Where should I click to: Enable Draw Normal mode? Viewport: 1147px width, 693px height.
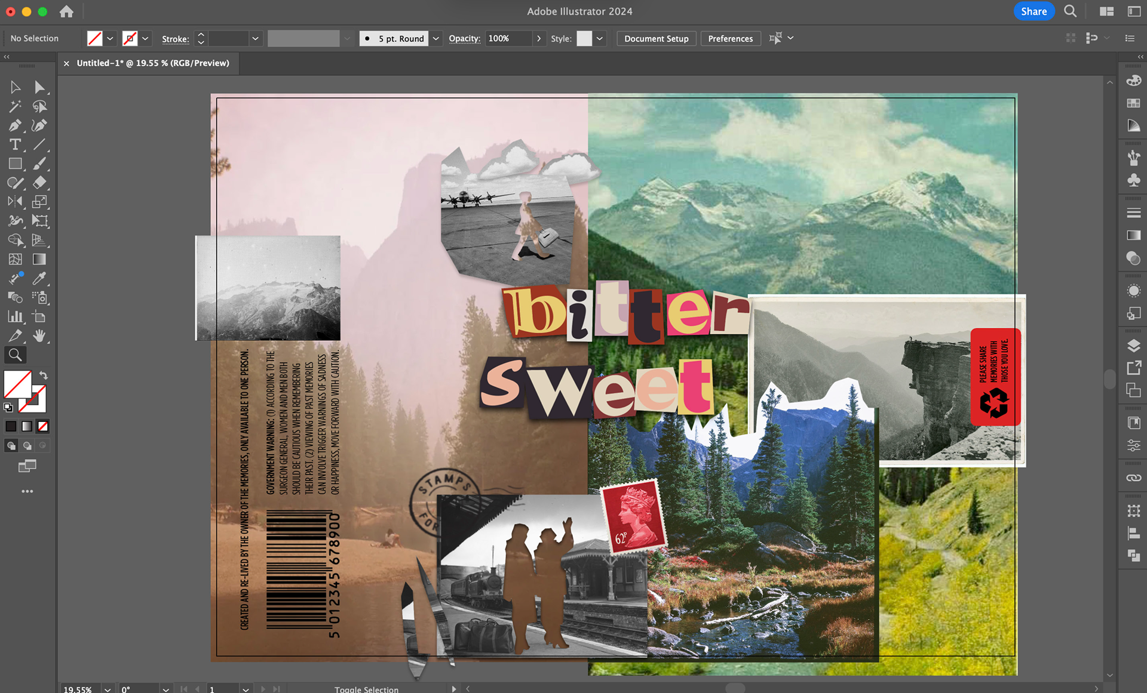coord(11,446)
